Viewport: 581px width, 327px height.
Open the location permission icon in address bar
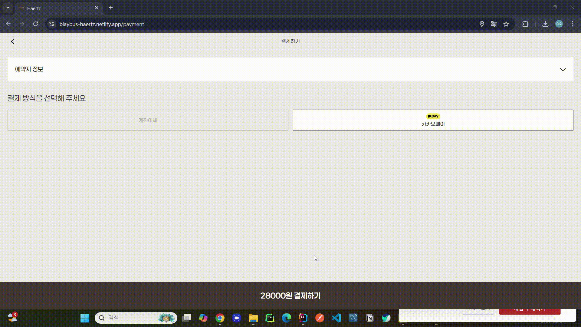482,24
